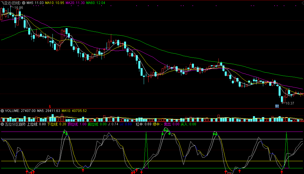Click the 财 financial marker icon
304x174 pixels.
tap(277, 106)
